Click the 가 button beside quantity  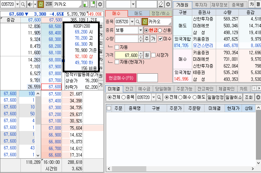coord(153,39)
